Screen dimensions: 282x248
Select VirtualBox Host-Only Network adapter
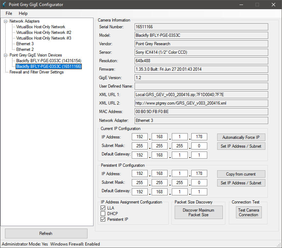(x=41, y=27)
